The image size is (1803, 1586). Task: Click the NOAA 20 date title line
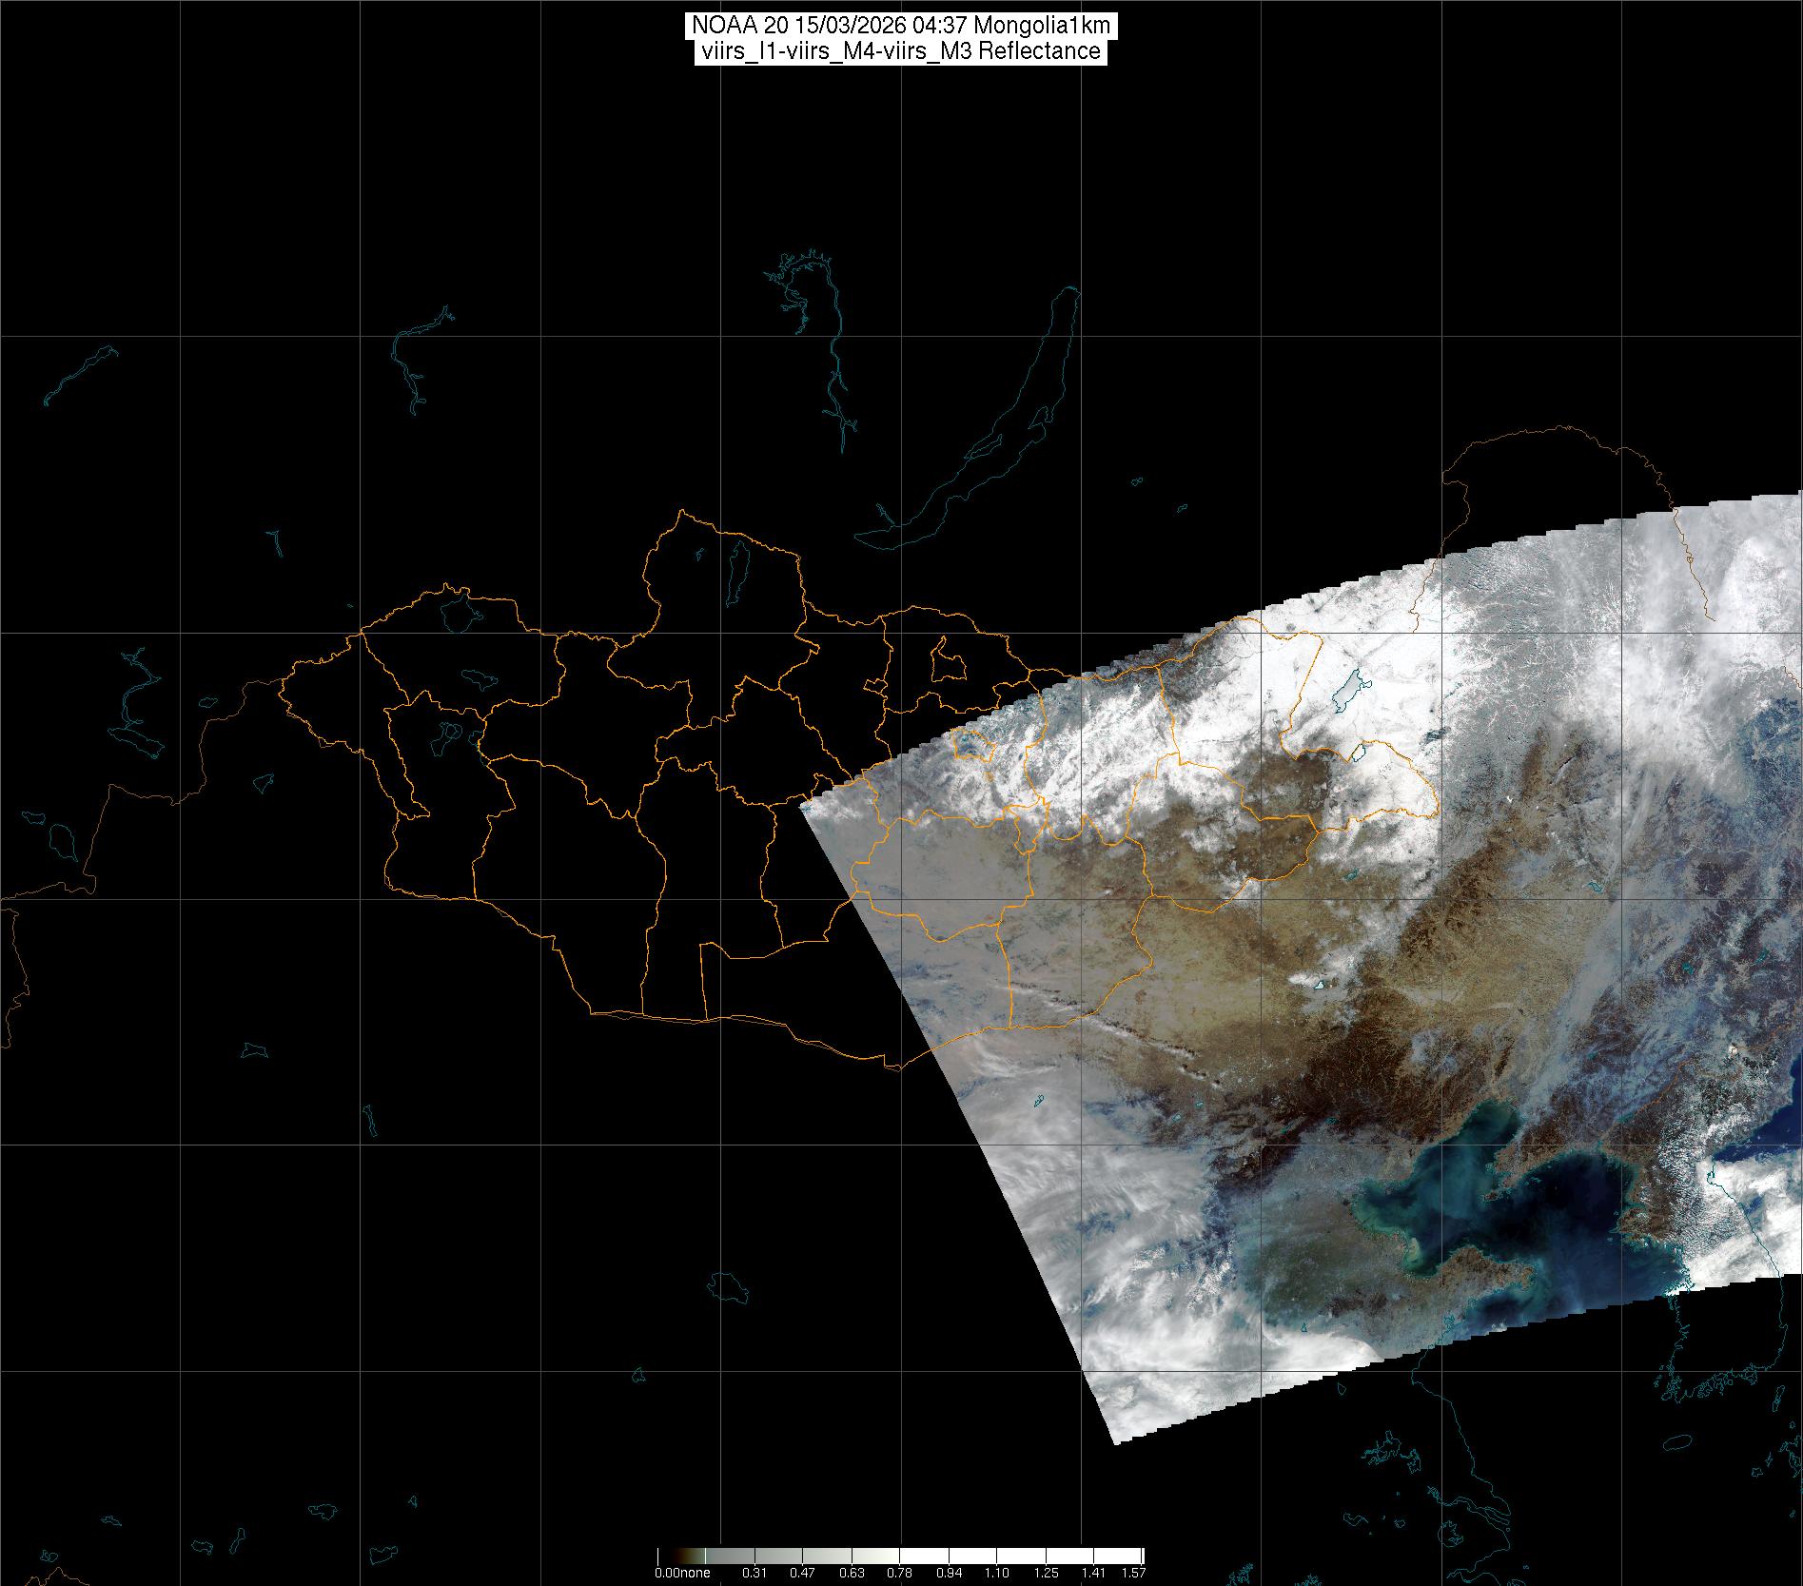tap(900, 27)
